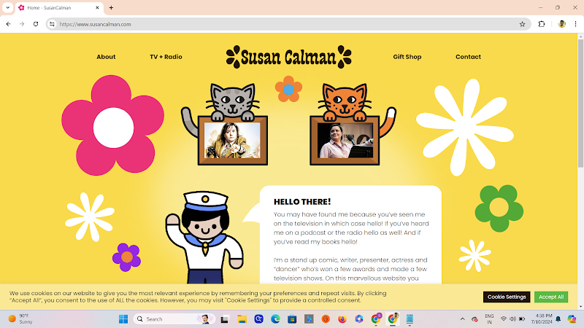Open the browser Extensions puzzle icon
Viewport: 584px width, 328px height.
coord(542,24)
